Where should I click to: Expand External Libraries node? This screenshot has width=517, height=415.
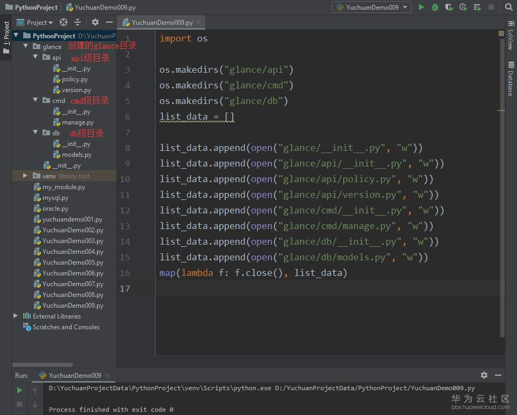pos(16,316)
